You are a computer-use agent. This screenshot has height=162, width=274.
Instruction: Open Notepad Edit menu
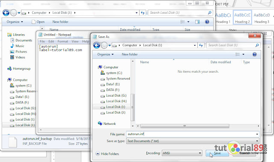[x=51, y=41]
